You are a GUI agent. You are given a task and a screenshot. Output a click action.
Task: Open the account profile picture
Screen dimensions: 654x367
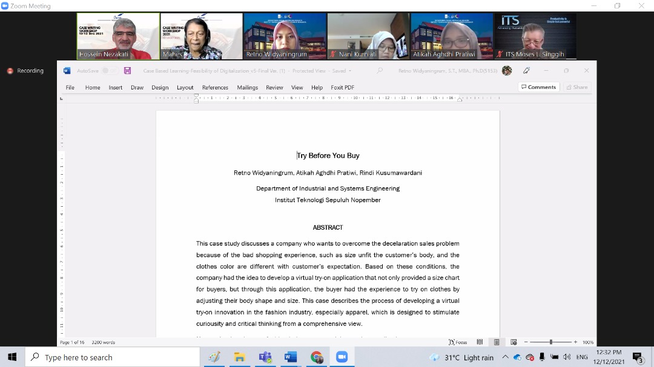tap(507, 71)
